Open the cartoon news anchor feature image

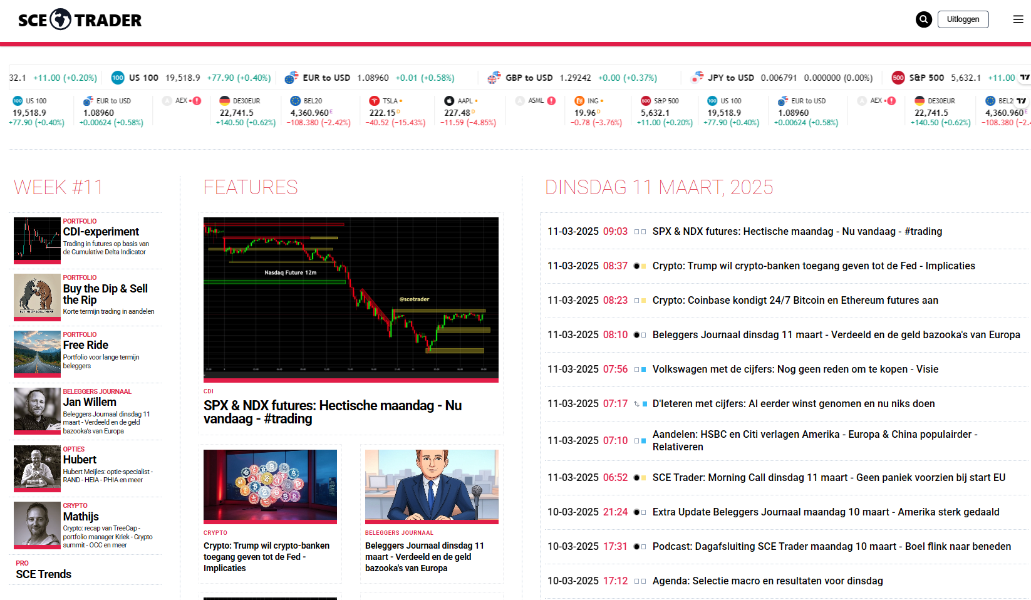click(432, 487)
